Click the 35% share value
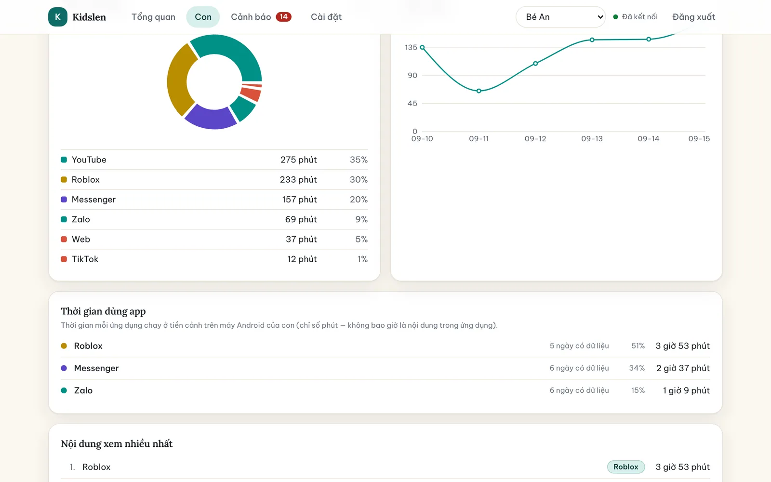 tap(359, 160)
